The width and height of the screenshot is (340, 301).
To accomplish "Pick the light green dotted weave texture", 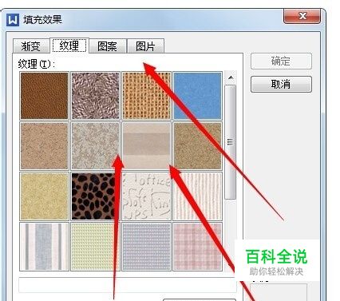I will point(95,247).
